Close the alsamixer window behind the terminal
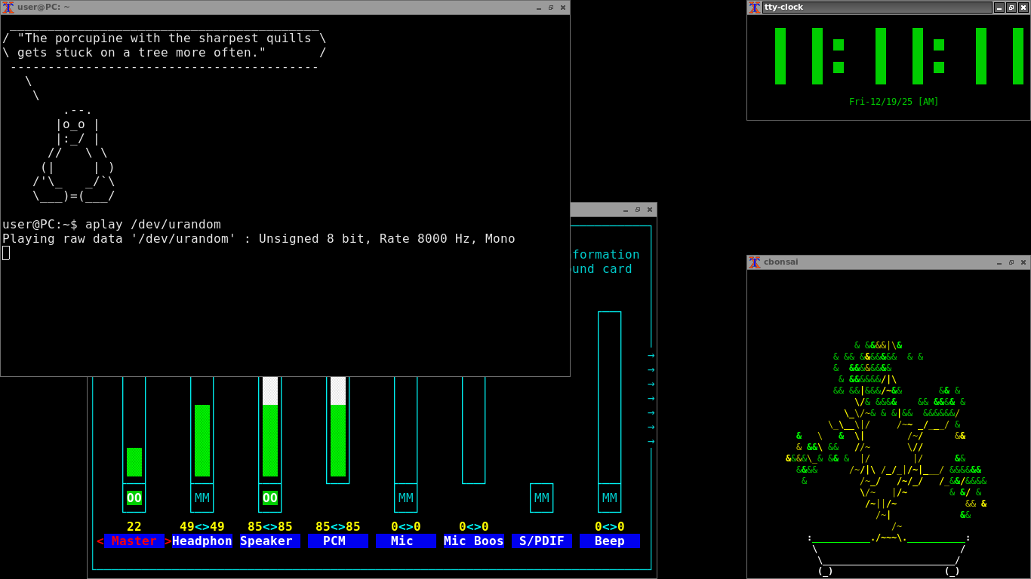This screenshot has height=579, width=1031. [650, 210]
